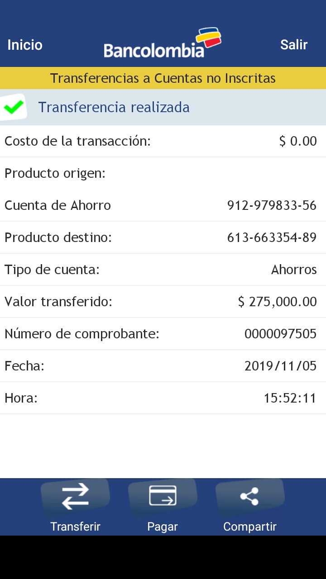
Task: Tap the Transferir arrows icon
Action: [75, 496]
